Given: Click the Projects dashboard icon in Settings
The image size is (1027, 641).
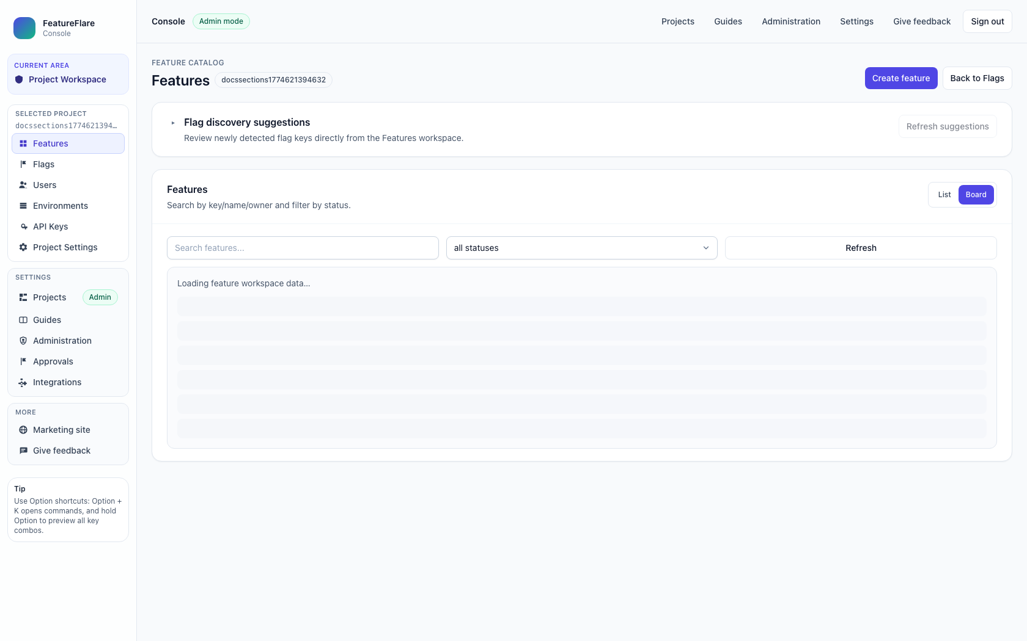Looking at the screenshot, I should [x=23, y=297].
